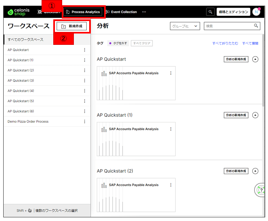Screen dimensions: 268x221
Task: Open the more options ellipsis in top bar
Action: (144, 12)
